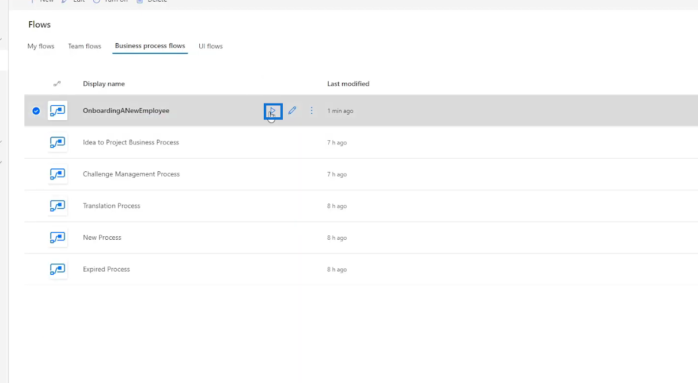Click the Flows page heading
Screen dimensions: 698x383
tap(40, 25)
